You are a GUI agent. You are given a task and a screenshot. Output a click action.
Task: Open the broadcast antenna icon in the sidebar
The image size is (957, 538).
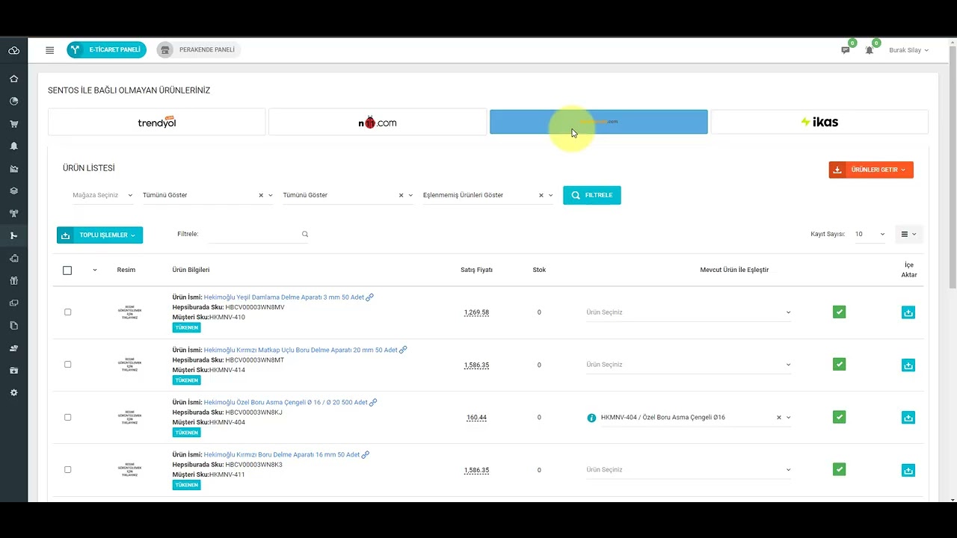pyautogui.click(x=13, y=214)
